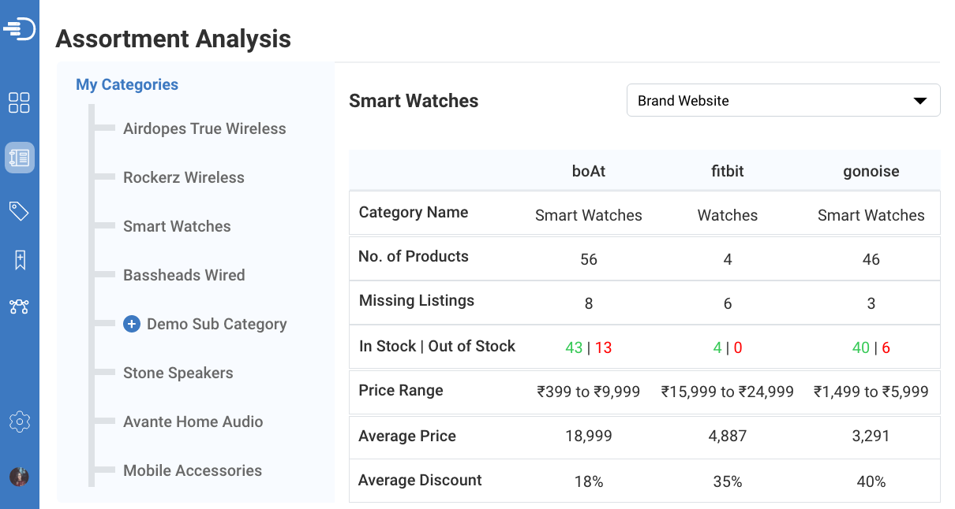Viewport: 955px width, 509px height.
Task: Click the blue plus beside Demo Sub Category
Action: 131,324
